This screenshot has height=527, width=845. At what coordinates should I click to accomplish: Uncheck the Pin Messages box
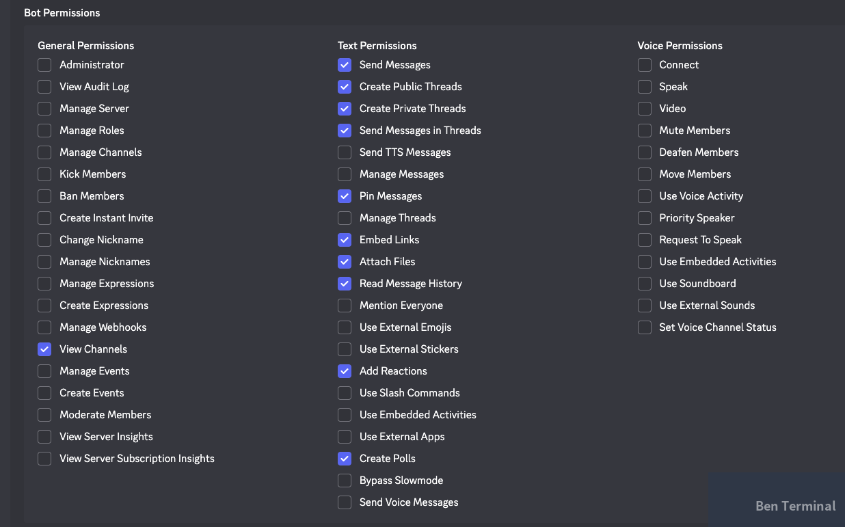tap(345, 196)
